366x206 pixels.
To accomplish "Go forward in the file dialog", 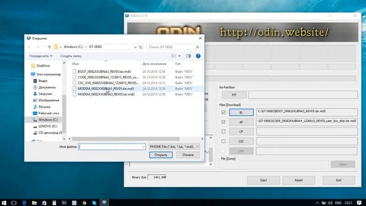I will (x=38, y=47).
